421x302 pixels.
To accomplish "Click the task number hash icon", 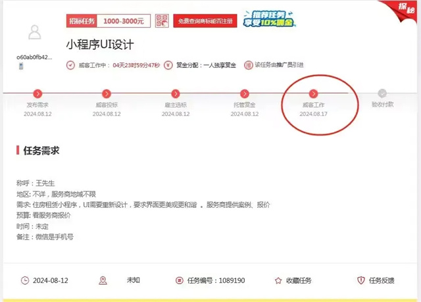I will tap(179, 280).
